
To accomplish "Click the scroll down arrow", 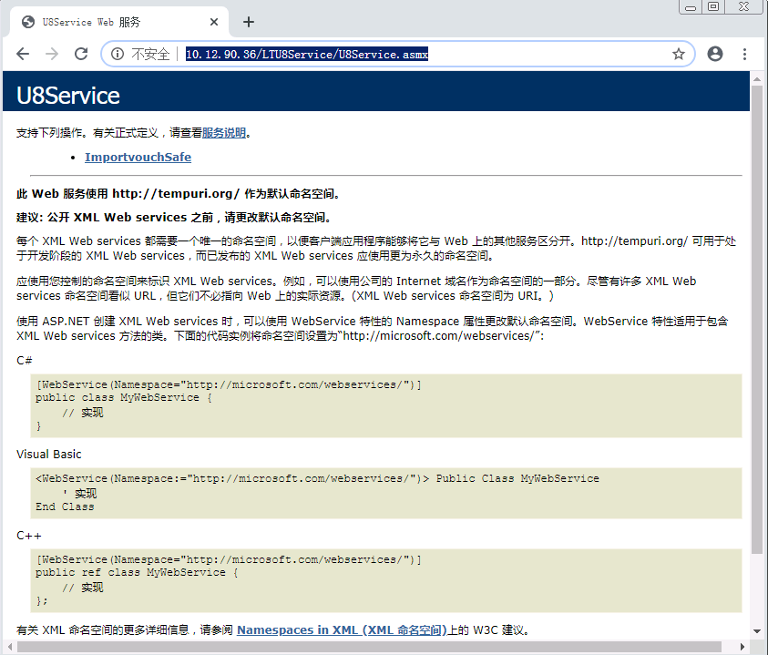I will click(x=757, y=631).
